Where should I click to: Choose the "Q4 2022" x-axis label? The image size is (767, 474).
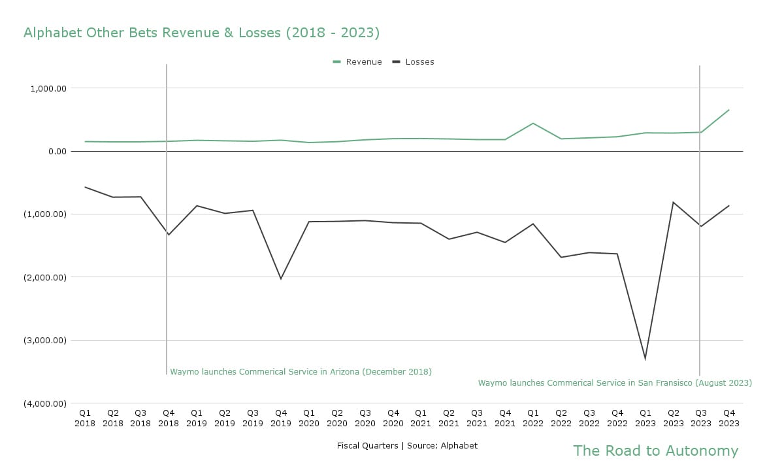617,418
